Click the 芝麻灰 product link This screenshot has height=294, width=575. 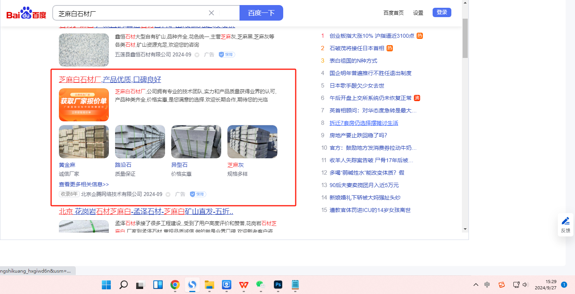tap(236, 165)
